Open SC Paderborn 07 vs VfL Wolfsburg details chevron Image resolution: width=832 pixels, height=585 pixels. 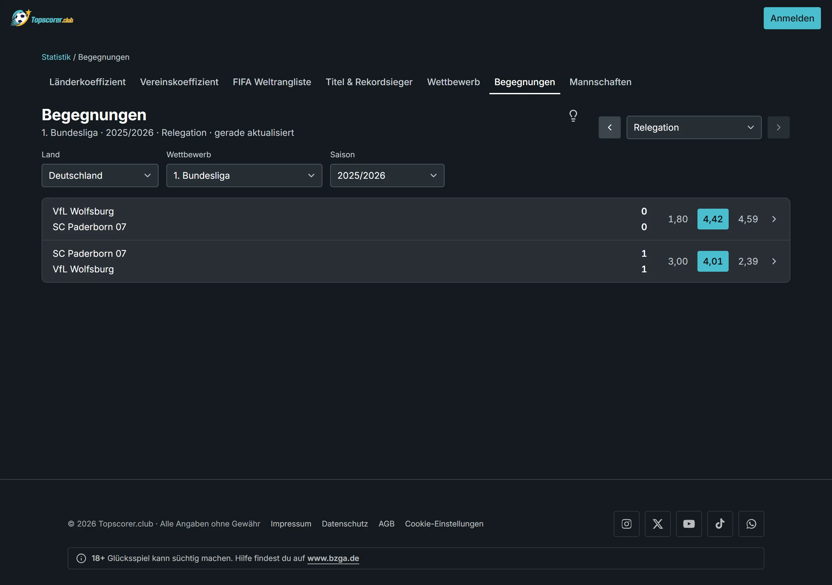[774, 261]
